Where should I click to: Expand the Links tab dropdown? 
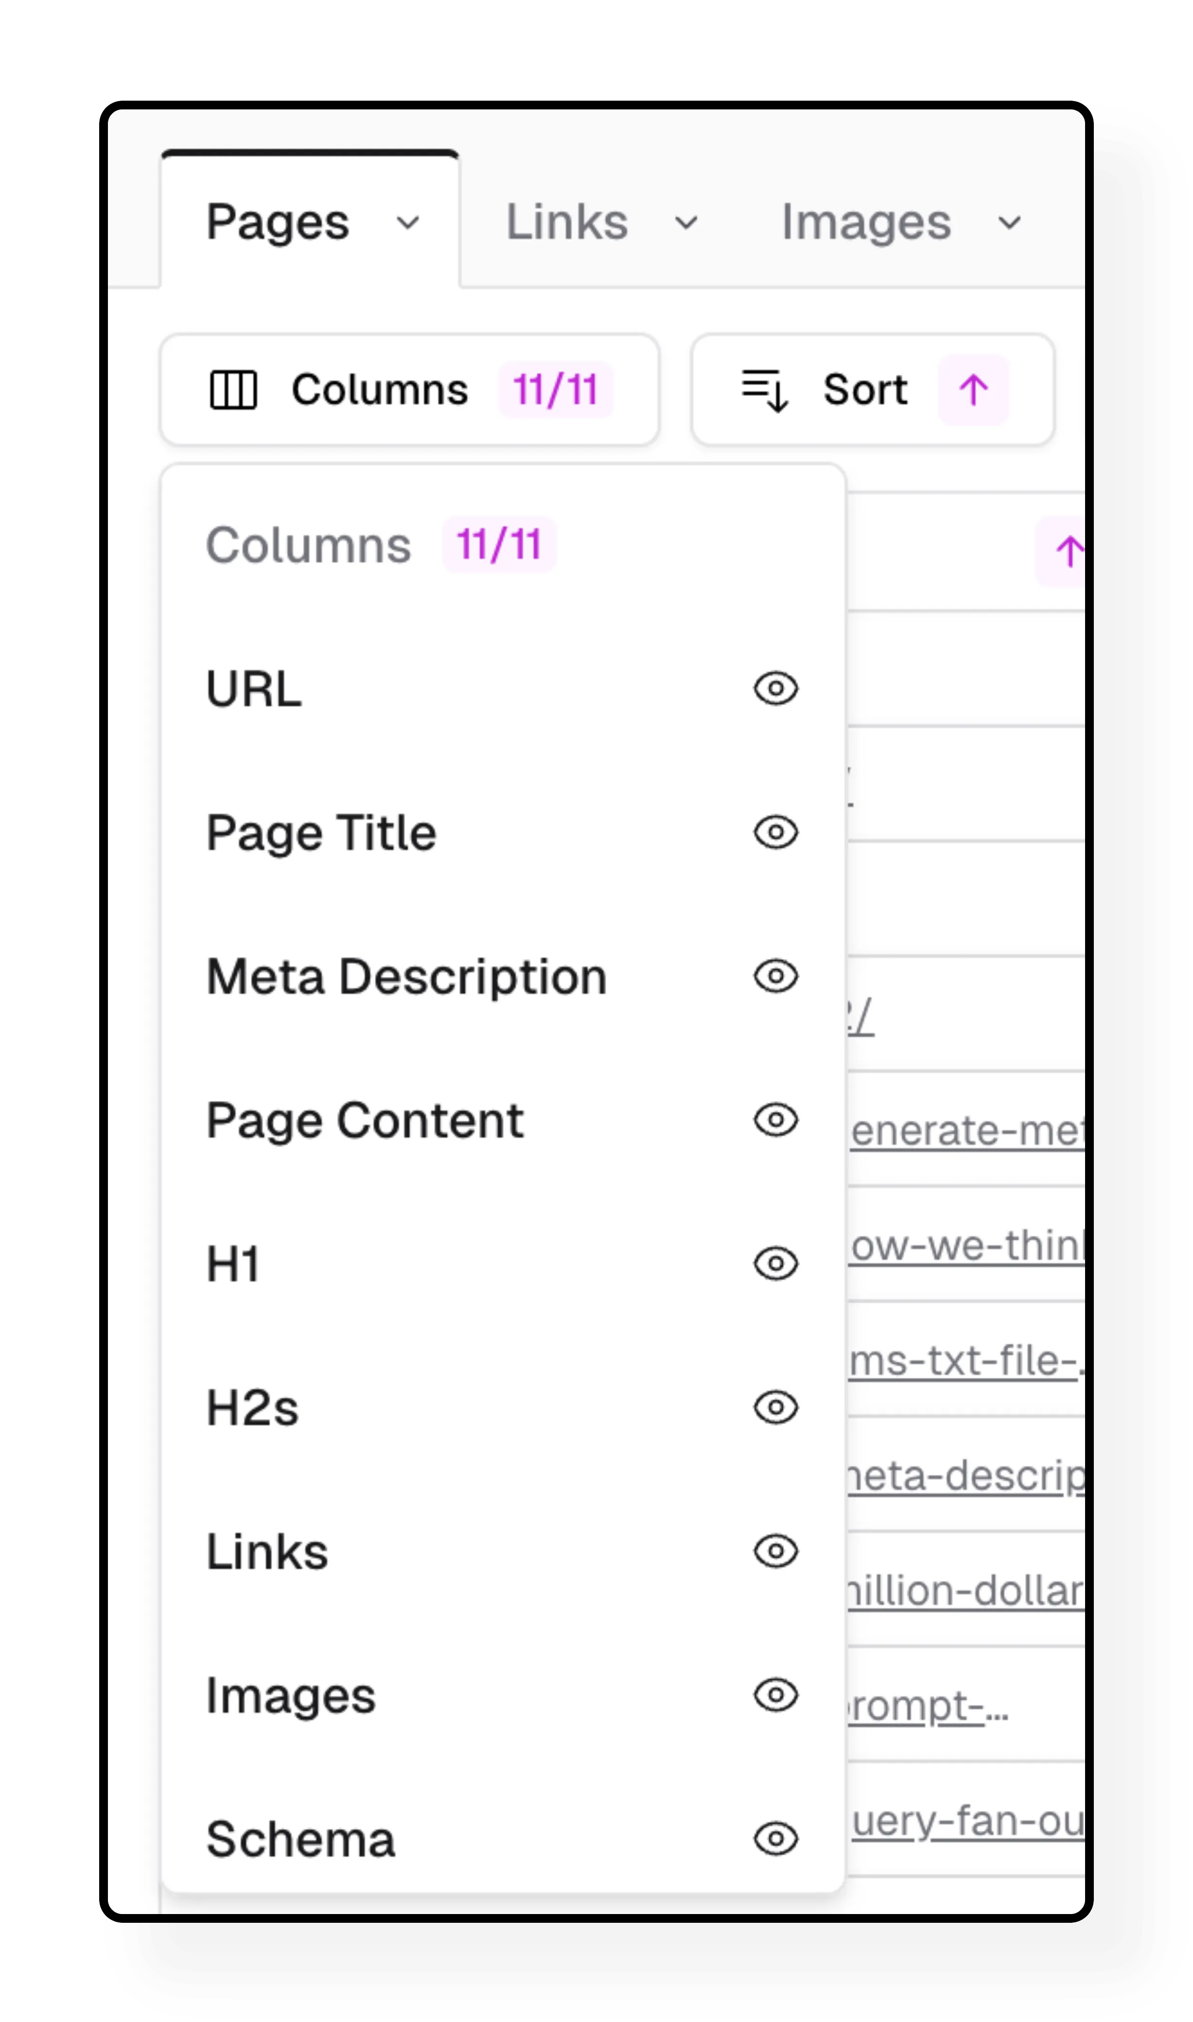687,223
